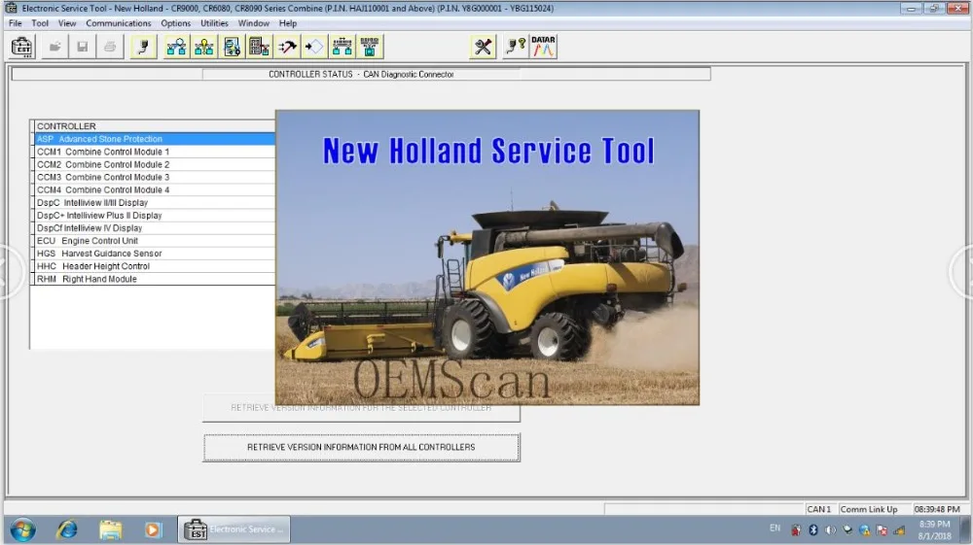Click the connector plug toolbar icon
Screen dimensions: 973x545
[x=143, y=47]
